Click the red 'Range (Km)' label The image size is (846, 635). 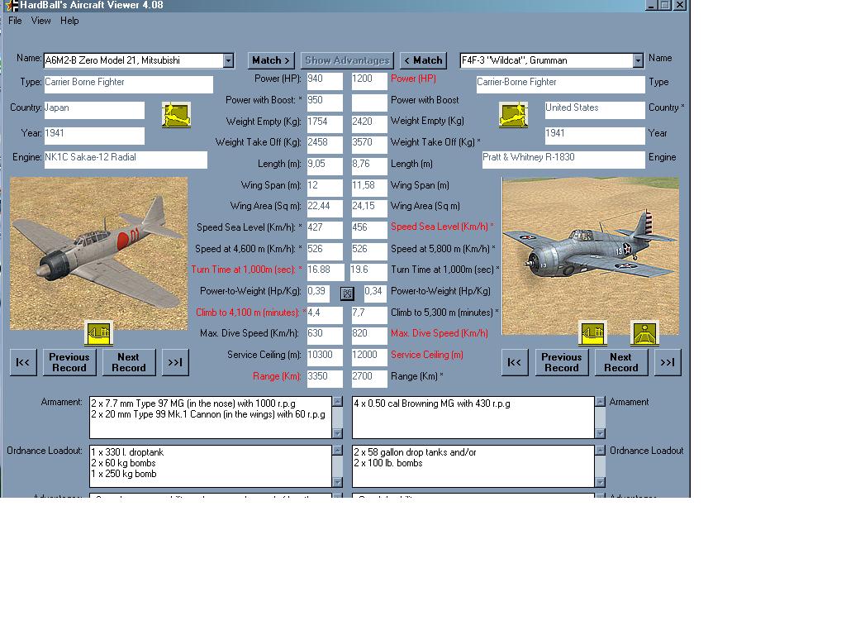(277, 376)
